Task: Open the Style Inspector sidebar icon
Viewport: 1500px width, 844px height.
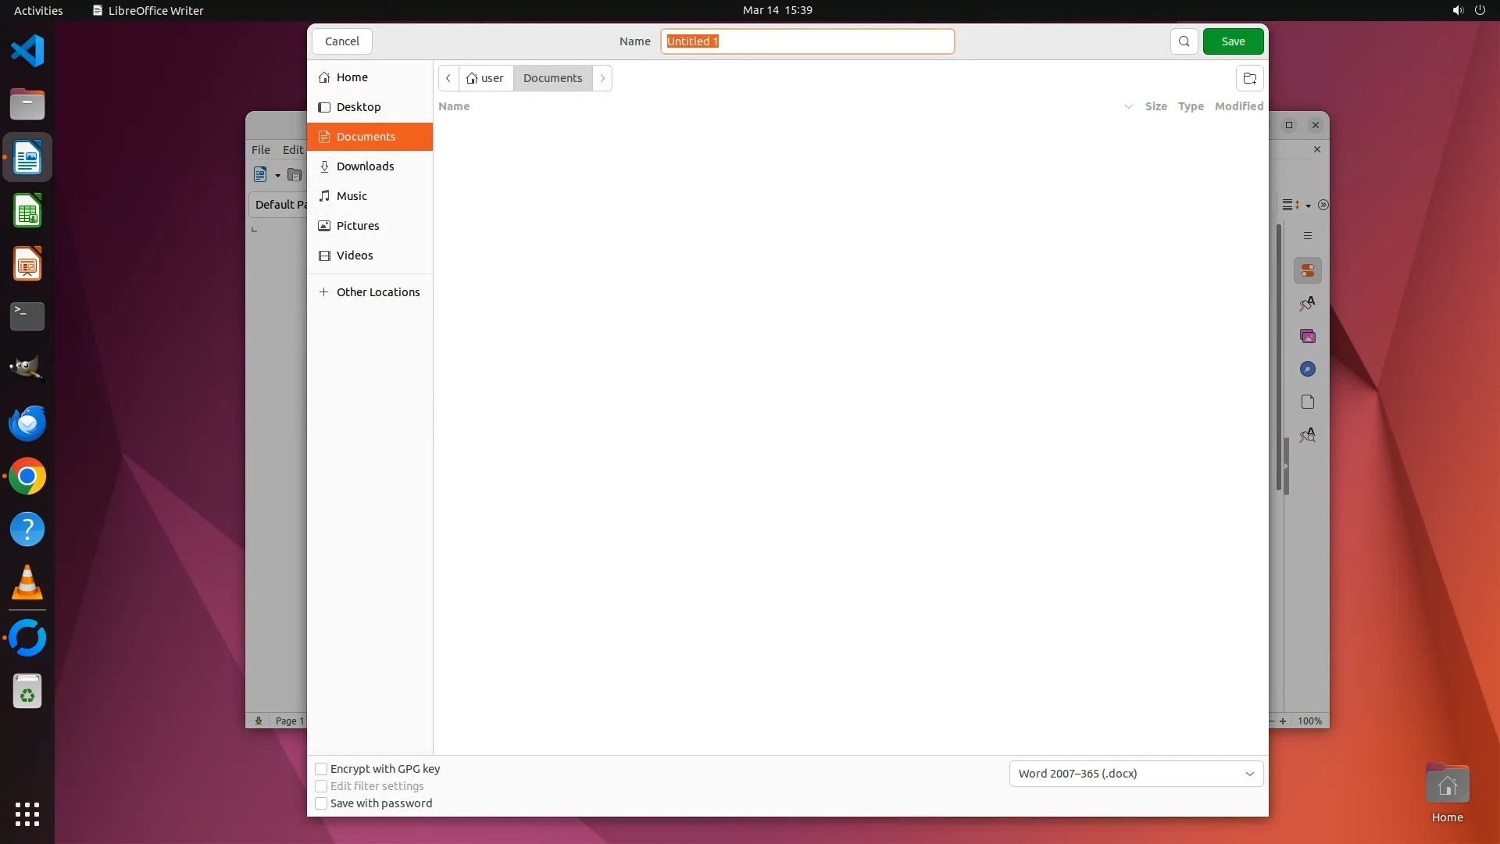Action: [x=1307, y=435]
